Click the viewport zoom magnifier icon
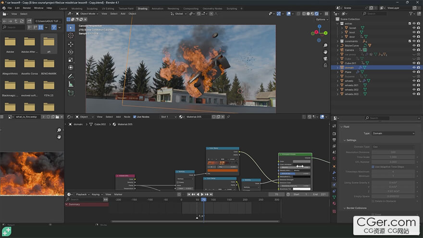The width and height of the screenshot is (423, 238). [325, 45]
